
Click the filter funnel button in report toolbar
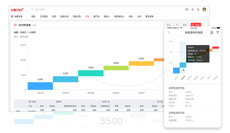(177, 25)
